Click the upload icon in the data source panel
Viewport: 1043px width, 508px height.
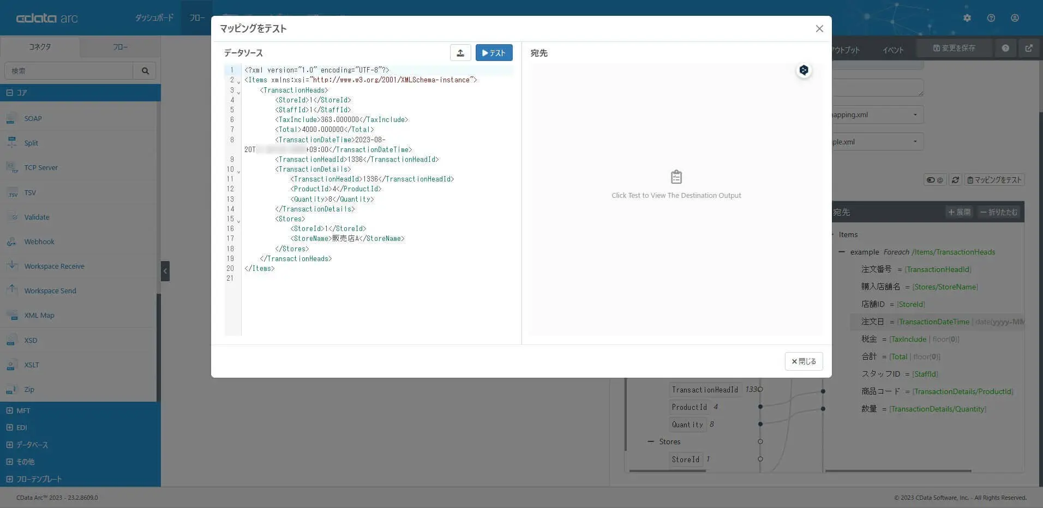pos(460,53)
